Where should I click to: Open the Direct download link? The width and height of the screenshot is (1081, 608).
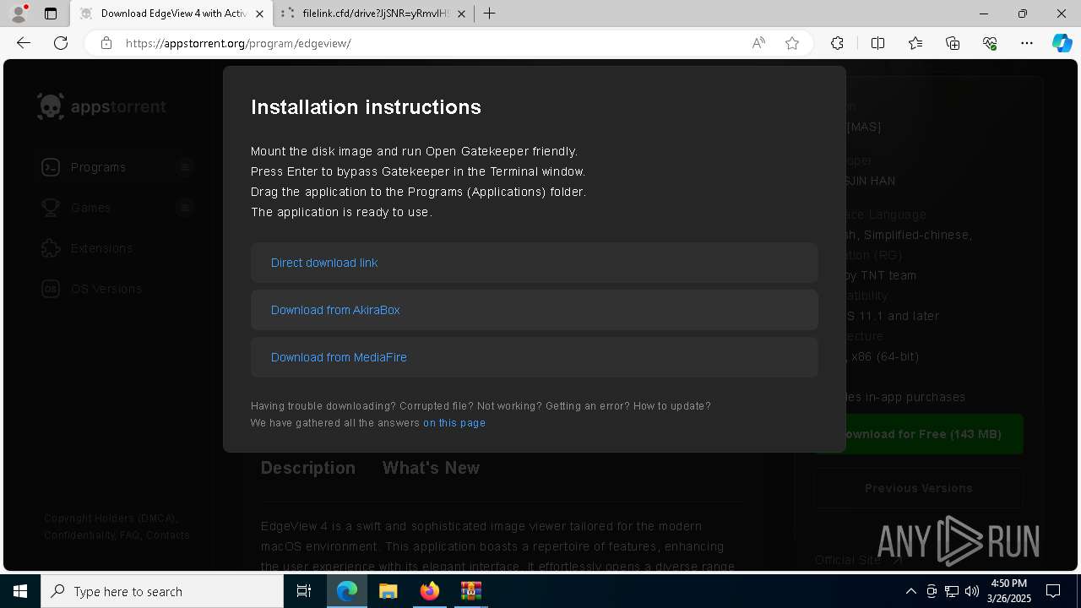[x=324, y=263]
